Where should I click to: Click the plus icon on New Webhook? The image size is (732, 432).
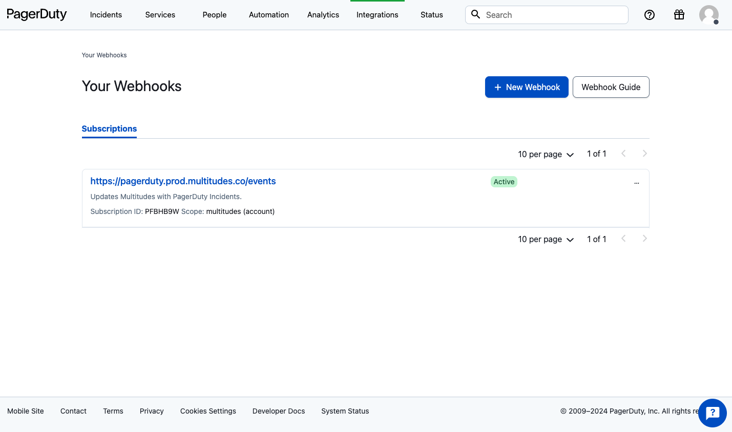tap(498, 87)
